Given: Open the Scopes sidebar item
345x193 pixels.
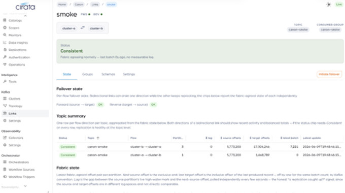Looking at the screenshot, I should (14, 28).
